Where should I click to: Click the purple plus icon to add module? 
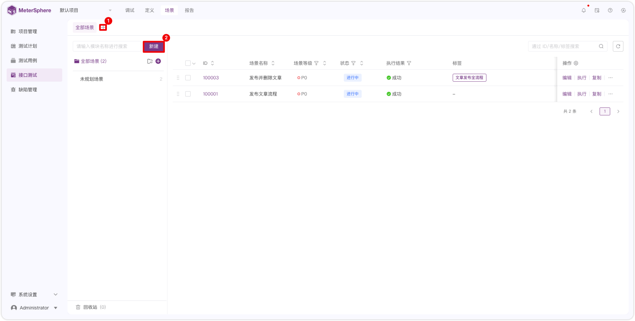[x=158, y=61]
